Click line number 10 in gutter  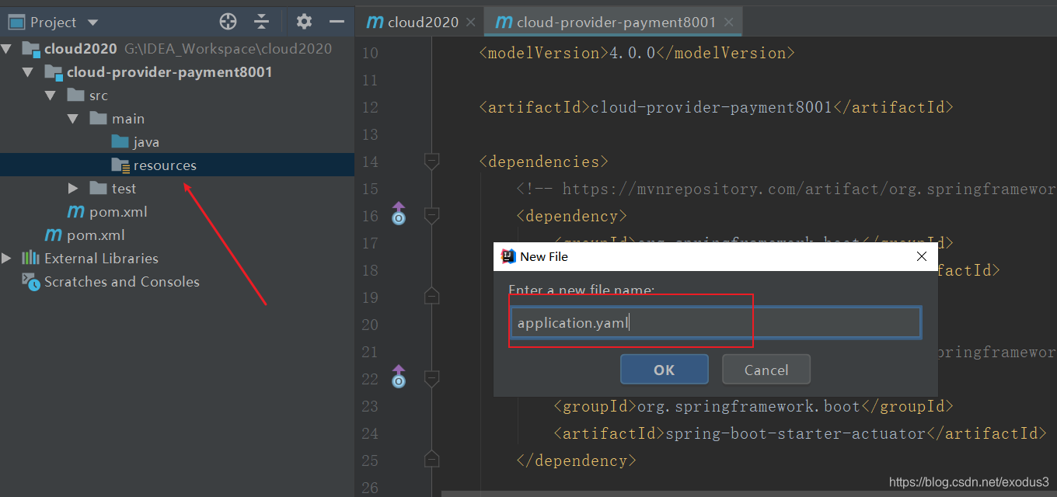point(371,53)
